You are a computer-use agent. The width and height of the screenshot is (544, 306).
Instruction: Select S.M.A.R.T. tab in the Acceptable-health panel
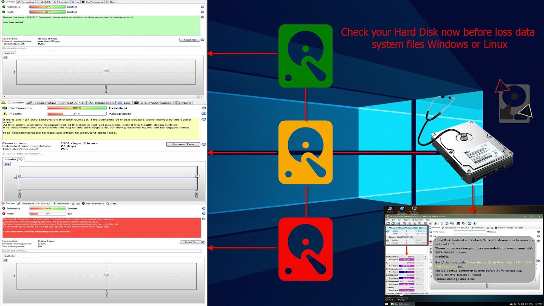point(73,102)
